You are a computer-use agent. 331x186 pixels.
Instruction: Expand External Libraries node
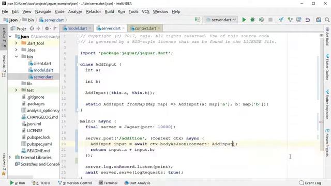click(x=10, y=157)
